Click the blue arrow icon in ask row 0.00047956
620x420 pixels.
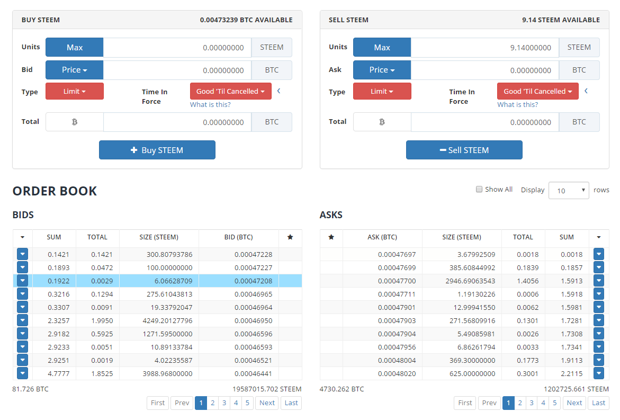point(599,347)
